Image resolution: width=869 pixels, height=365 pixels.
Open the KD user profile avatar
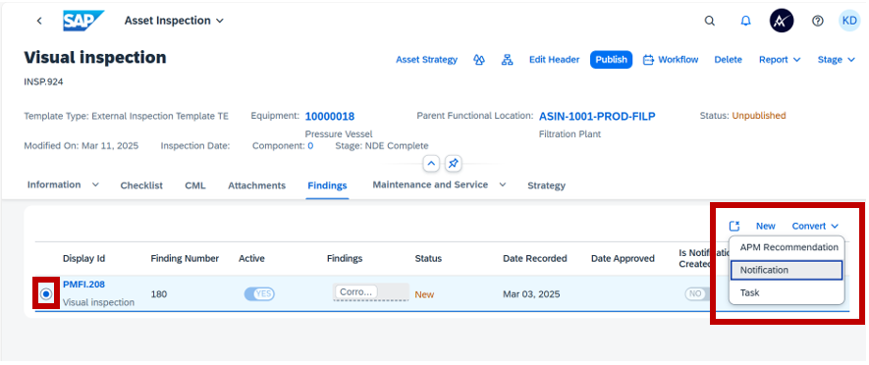click(x=849, y=21)
